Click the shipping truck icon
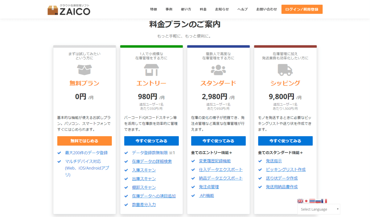Screen dimensions: 370x217 (285, 70)
